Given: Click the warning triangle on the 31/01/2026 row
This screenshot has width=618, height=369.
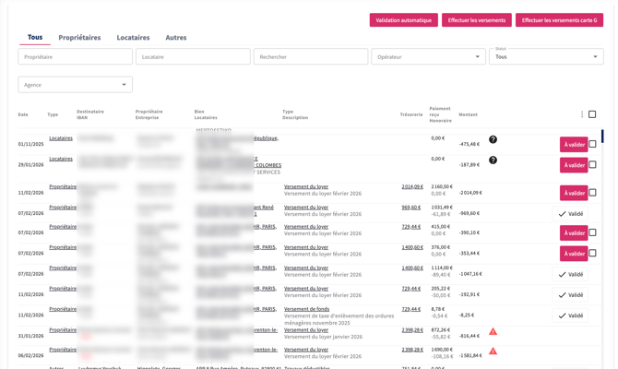Looking at the screenshot, I should click(493, 331).
